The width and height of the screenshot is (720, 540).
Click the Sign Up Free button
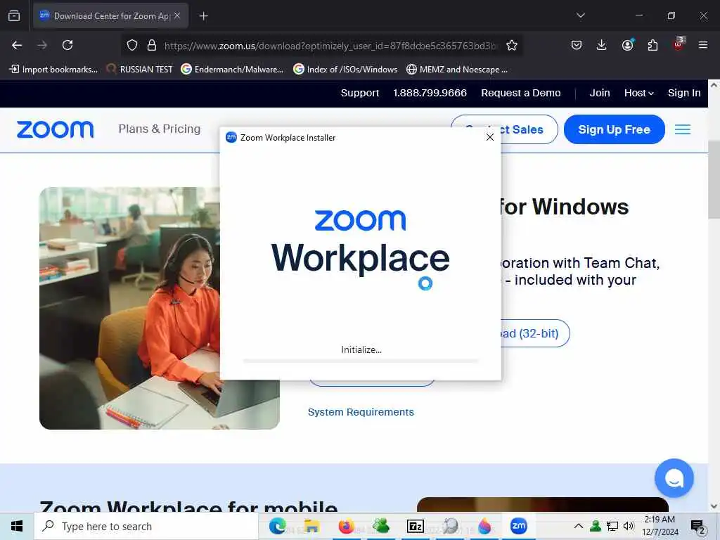pos(614,129)
